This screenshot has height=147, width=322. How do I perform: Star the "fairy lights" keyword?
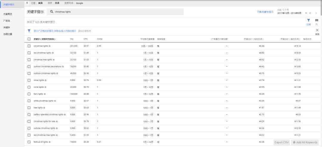click(x=44, y=94)
